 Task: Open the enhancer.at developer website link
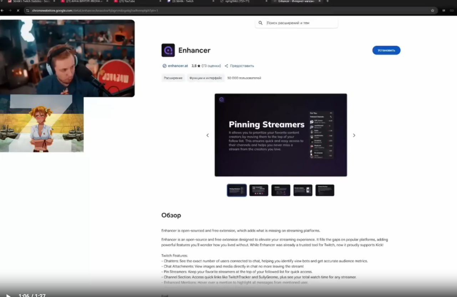pyautogui.click(x=178, y=66)
